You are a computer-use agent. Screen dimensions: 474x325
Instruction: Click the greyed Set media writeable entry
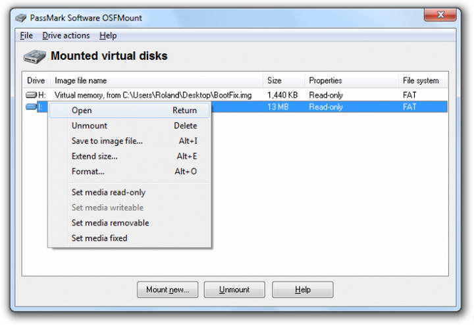130,207
